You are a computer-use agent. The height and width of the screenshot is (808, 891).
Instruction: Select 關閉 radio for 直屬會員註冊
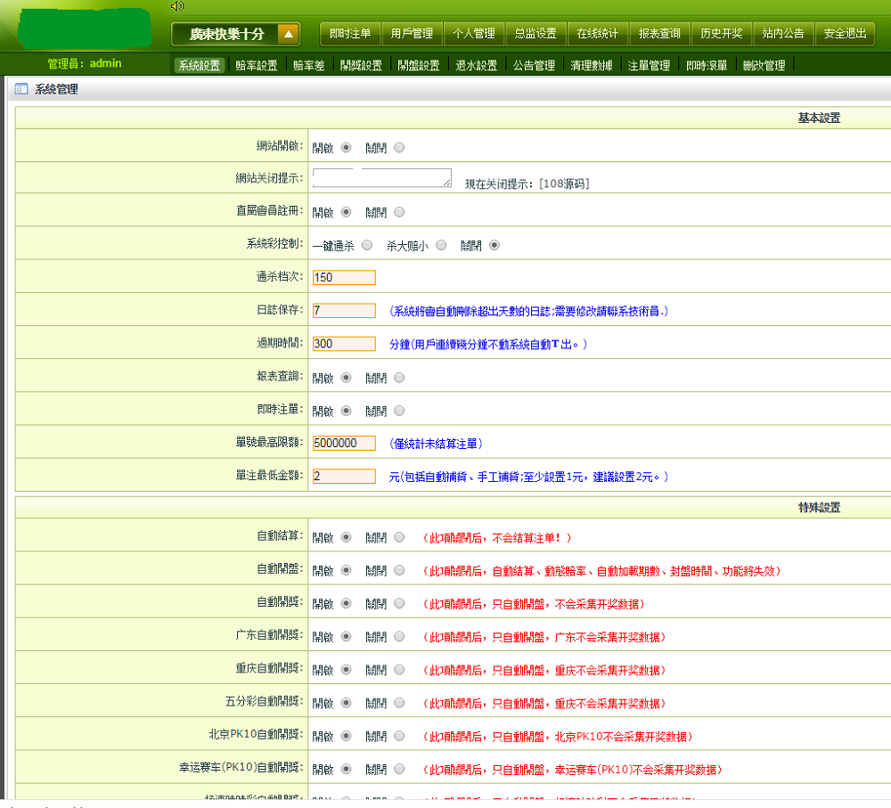pos(398,213)
